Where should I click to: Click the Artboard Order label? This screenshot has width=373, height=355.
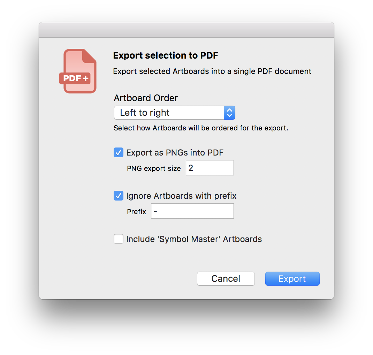(x=146, y=98)
